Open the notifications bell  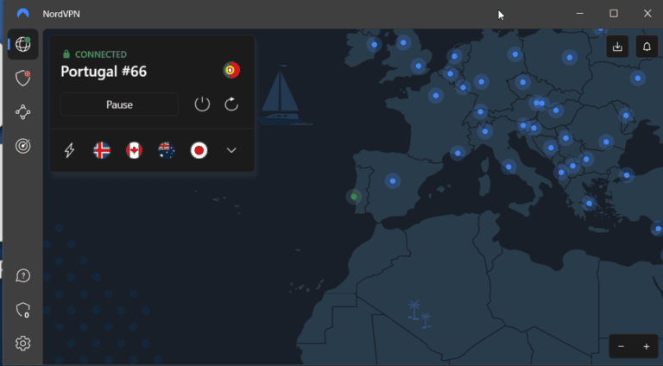tap(647, 47)
